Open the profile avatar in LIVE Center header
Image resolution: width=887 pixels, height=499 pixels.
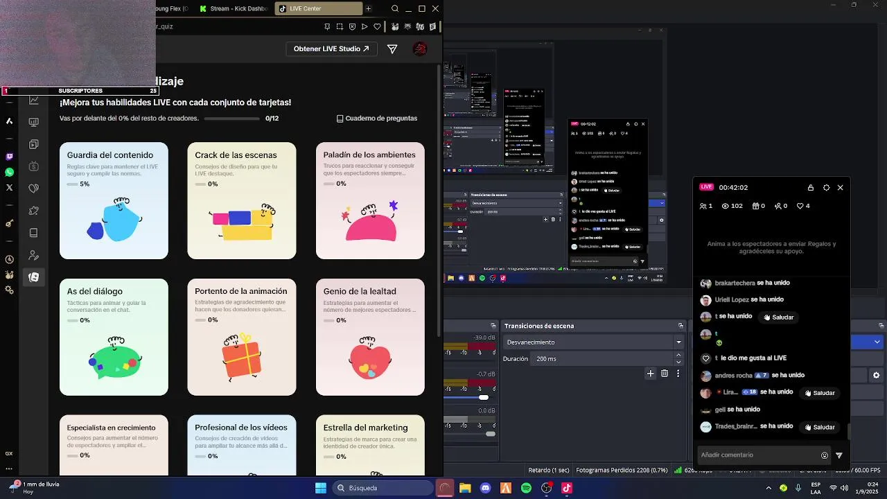[x=419, y=49]
